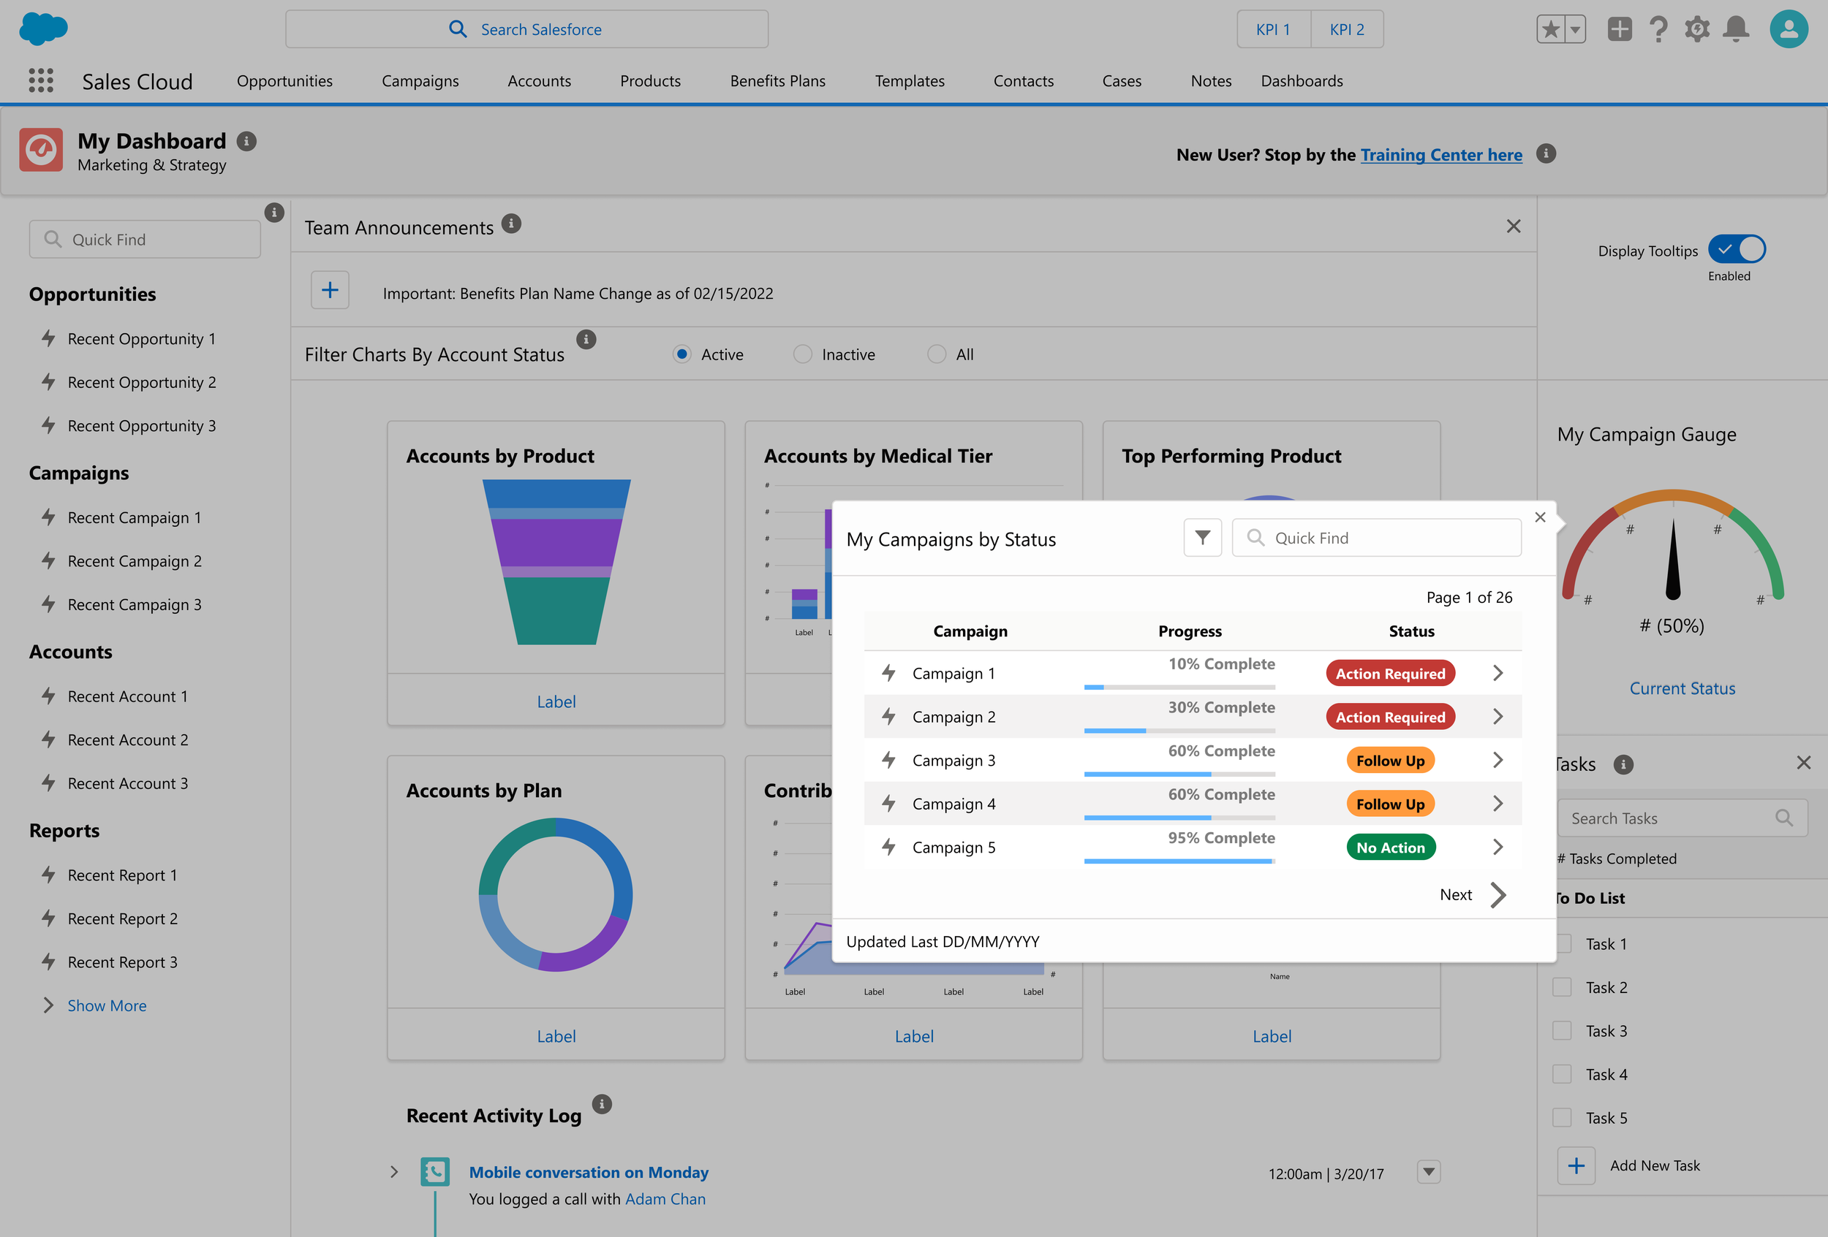Select the Inactive radio button
This screenshot has width=1828, height=1237.
pyautogui.click(x=801, y=354)
